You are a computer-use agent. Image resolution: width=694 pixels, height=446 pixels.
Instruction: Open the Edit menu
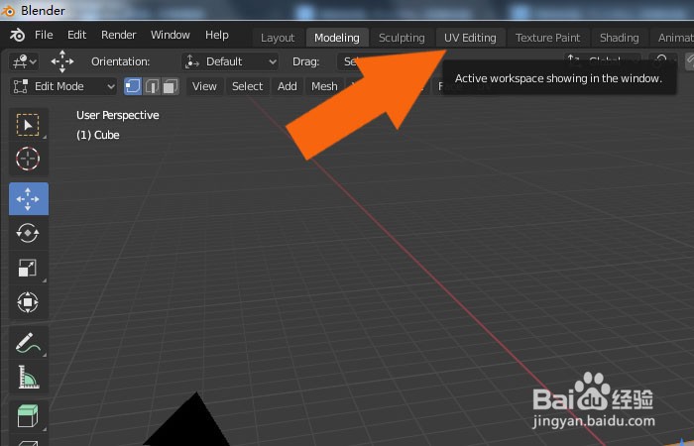pyautogui.click(x=77, y=35)
